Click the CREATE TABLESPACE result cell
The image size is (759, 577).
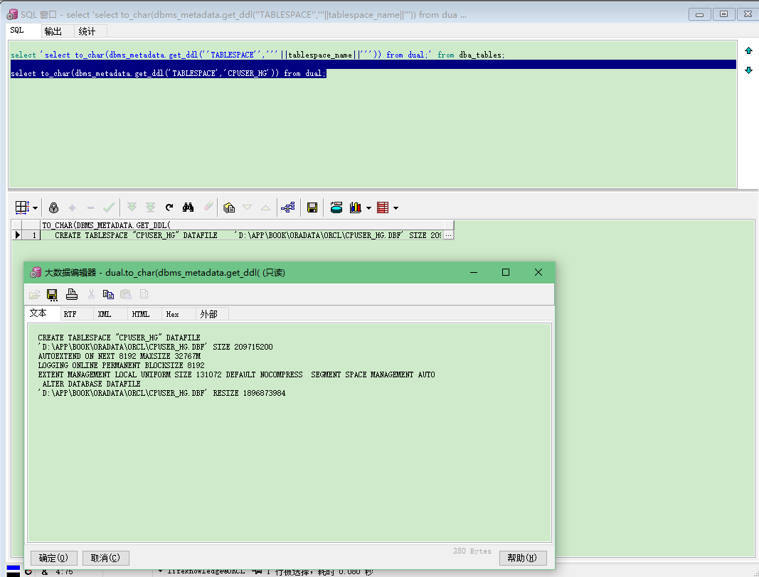[x=242, y=235]
